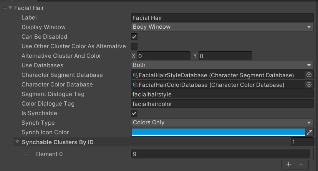Open the Use Databases dropdown
This screenshot has height=171, width=318.
222,65
